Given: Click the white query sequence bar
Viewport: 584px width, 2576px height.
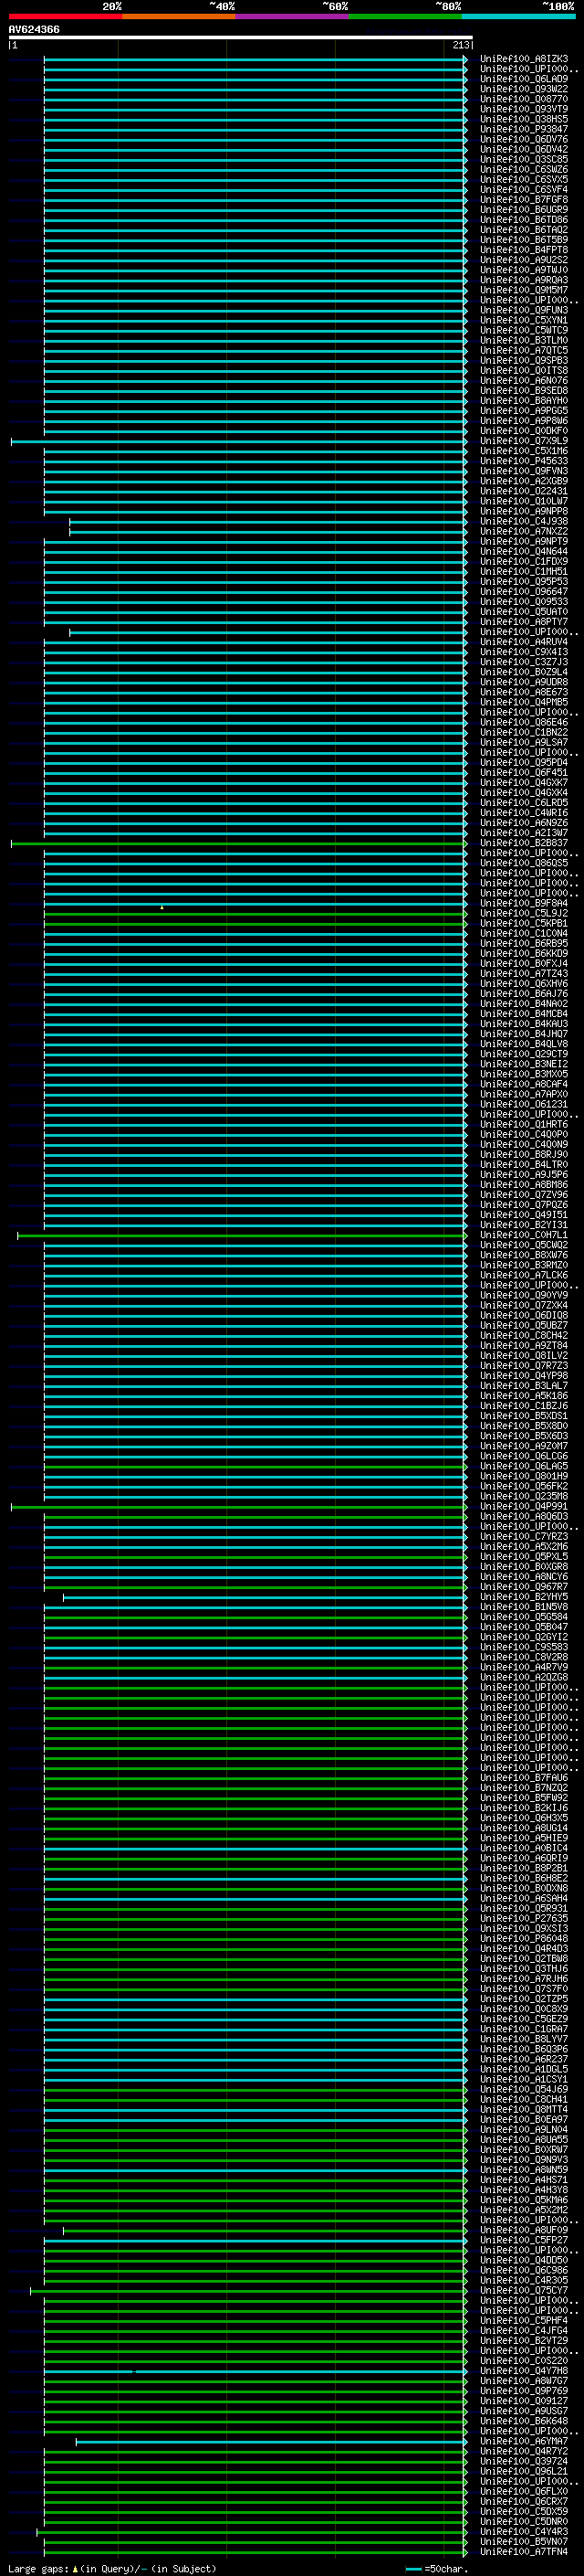Looking at the screenshot, I should point(241,37).
